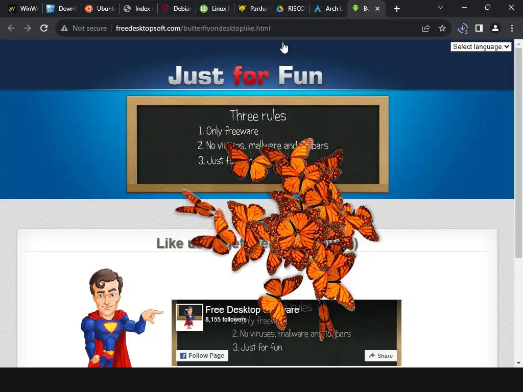Switch to the Download tab

coord(61,9)
